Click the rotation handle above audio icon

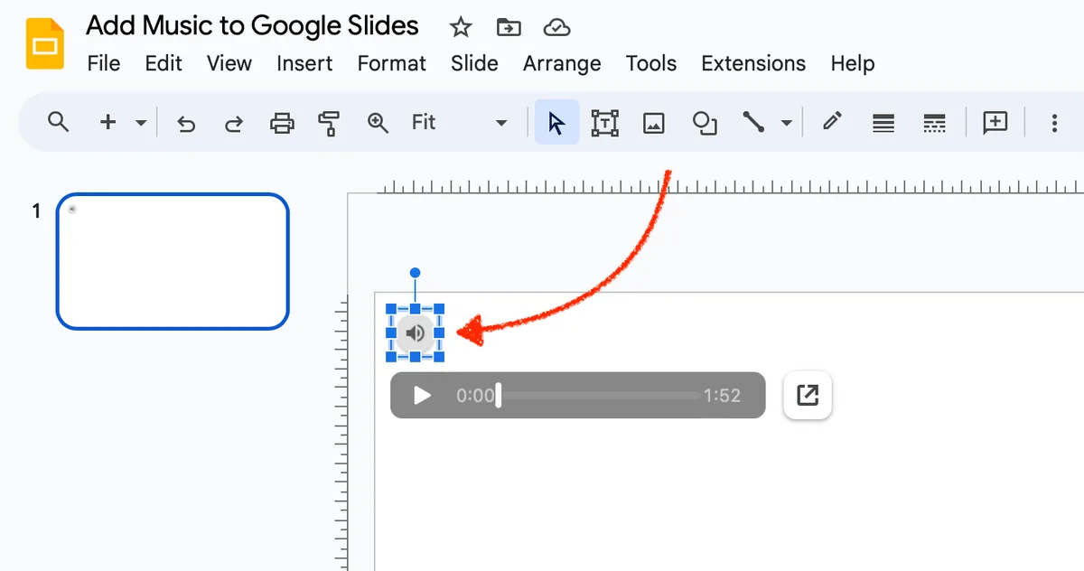(415, 273)
